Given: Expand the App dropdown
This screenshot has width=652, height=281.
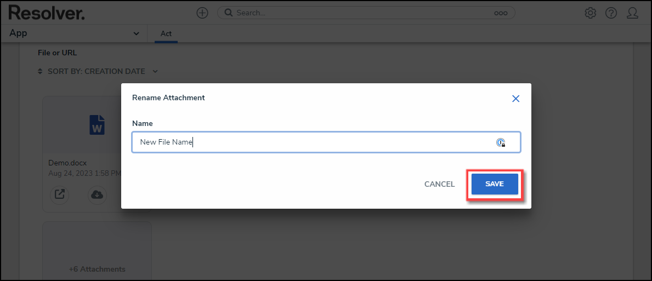Looking at the screenshot, I should click(137, 34).
